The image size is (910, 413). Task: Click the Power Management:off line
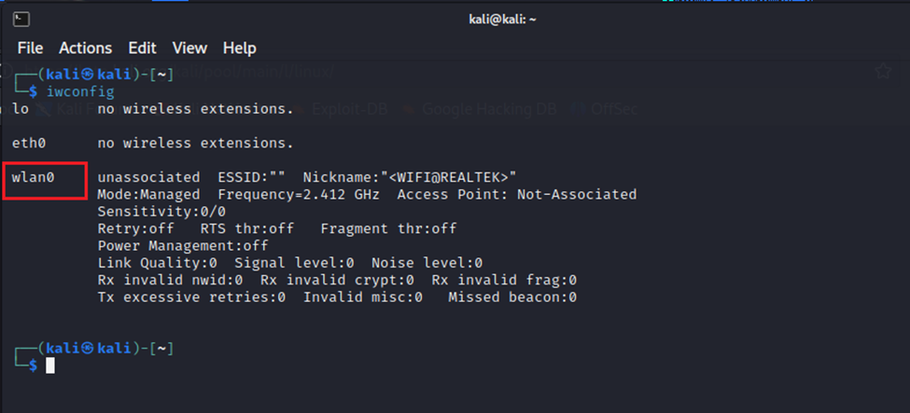coord(183,245)
